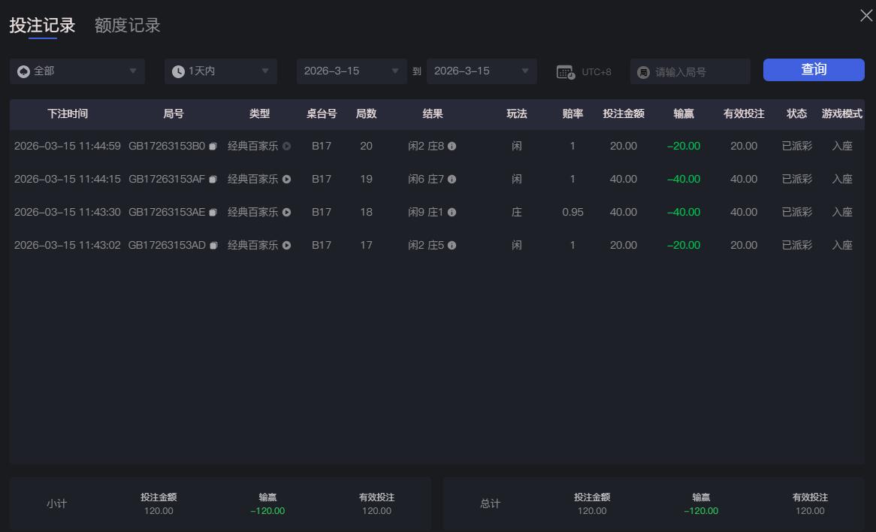Screen dimensions: 876x532
Task: Switch to the 额度记录 tab
Action: pos(127,25)
